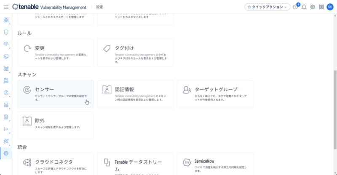337x175 pixels.
Task: Open the stacked sensors icon in sidebar
Action: coord(6,105)
